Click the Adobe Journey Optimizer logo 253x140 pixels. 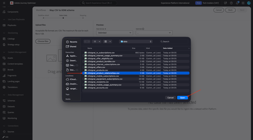coord(11,3)
